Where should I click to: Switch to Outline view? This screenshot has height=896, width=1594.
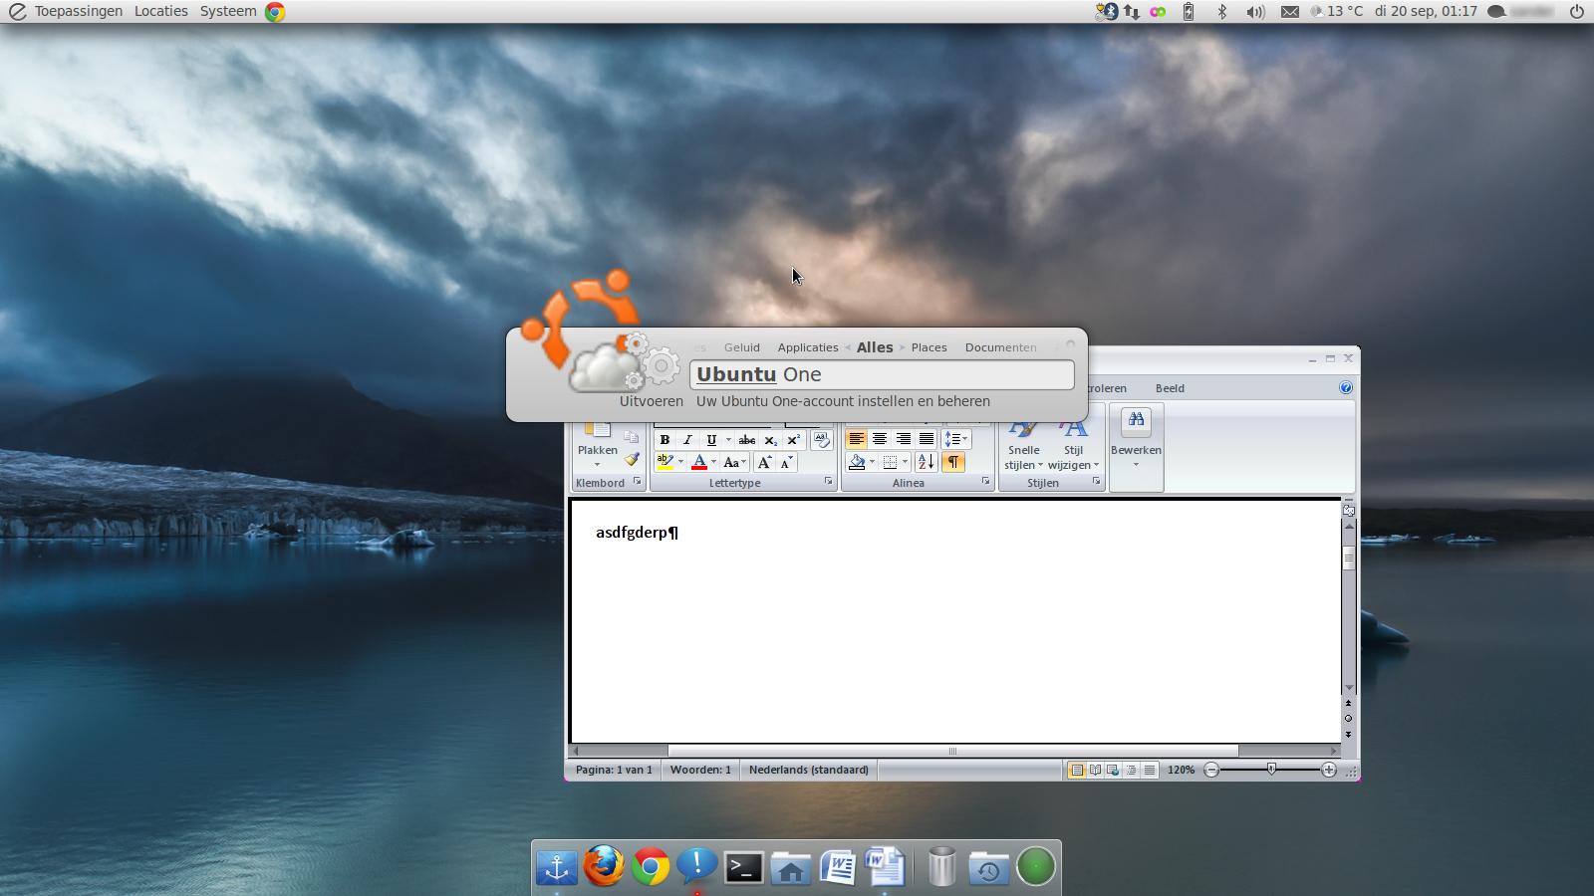(x=1131, y=770)
